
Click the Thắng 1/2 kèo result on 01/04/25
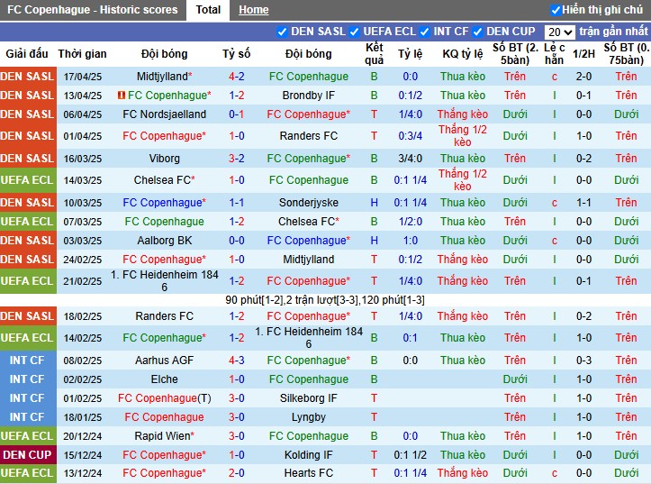point(463,136)
